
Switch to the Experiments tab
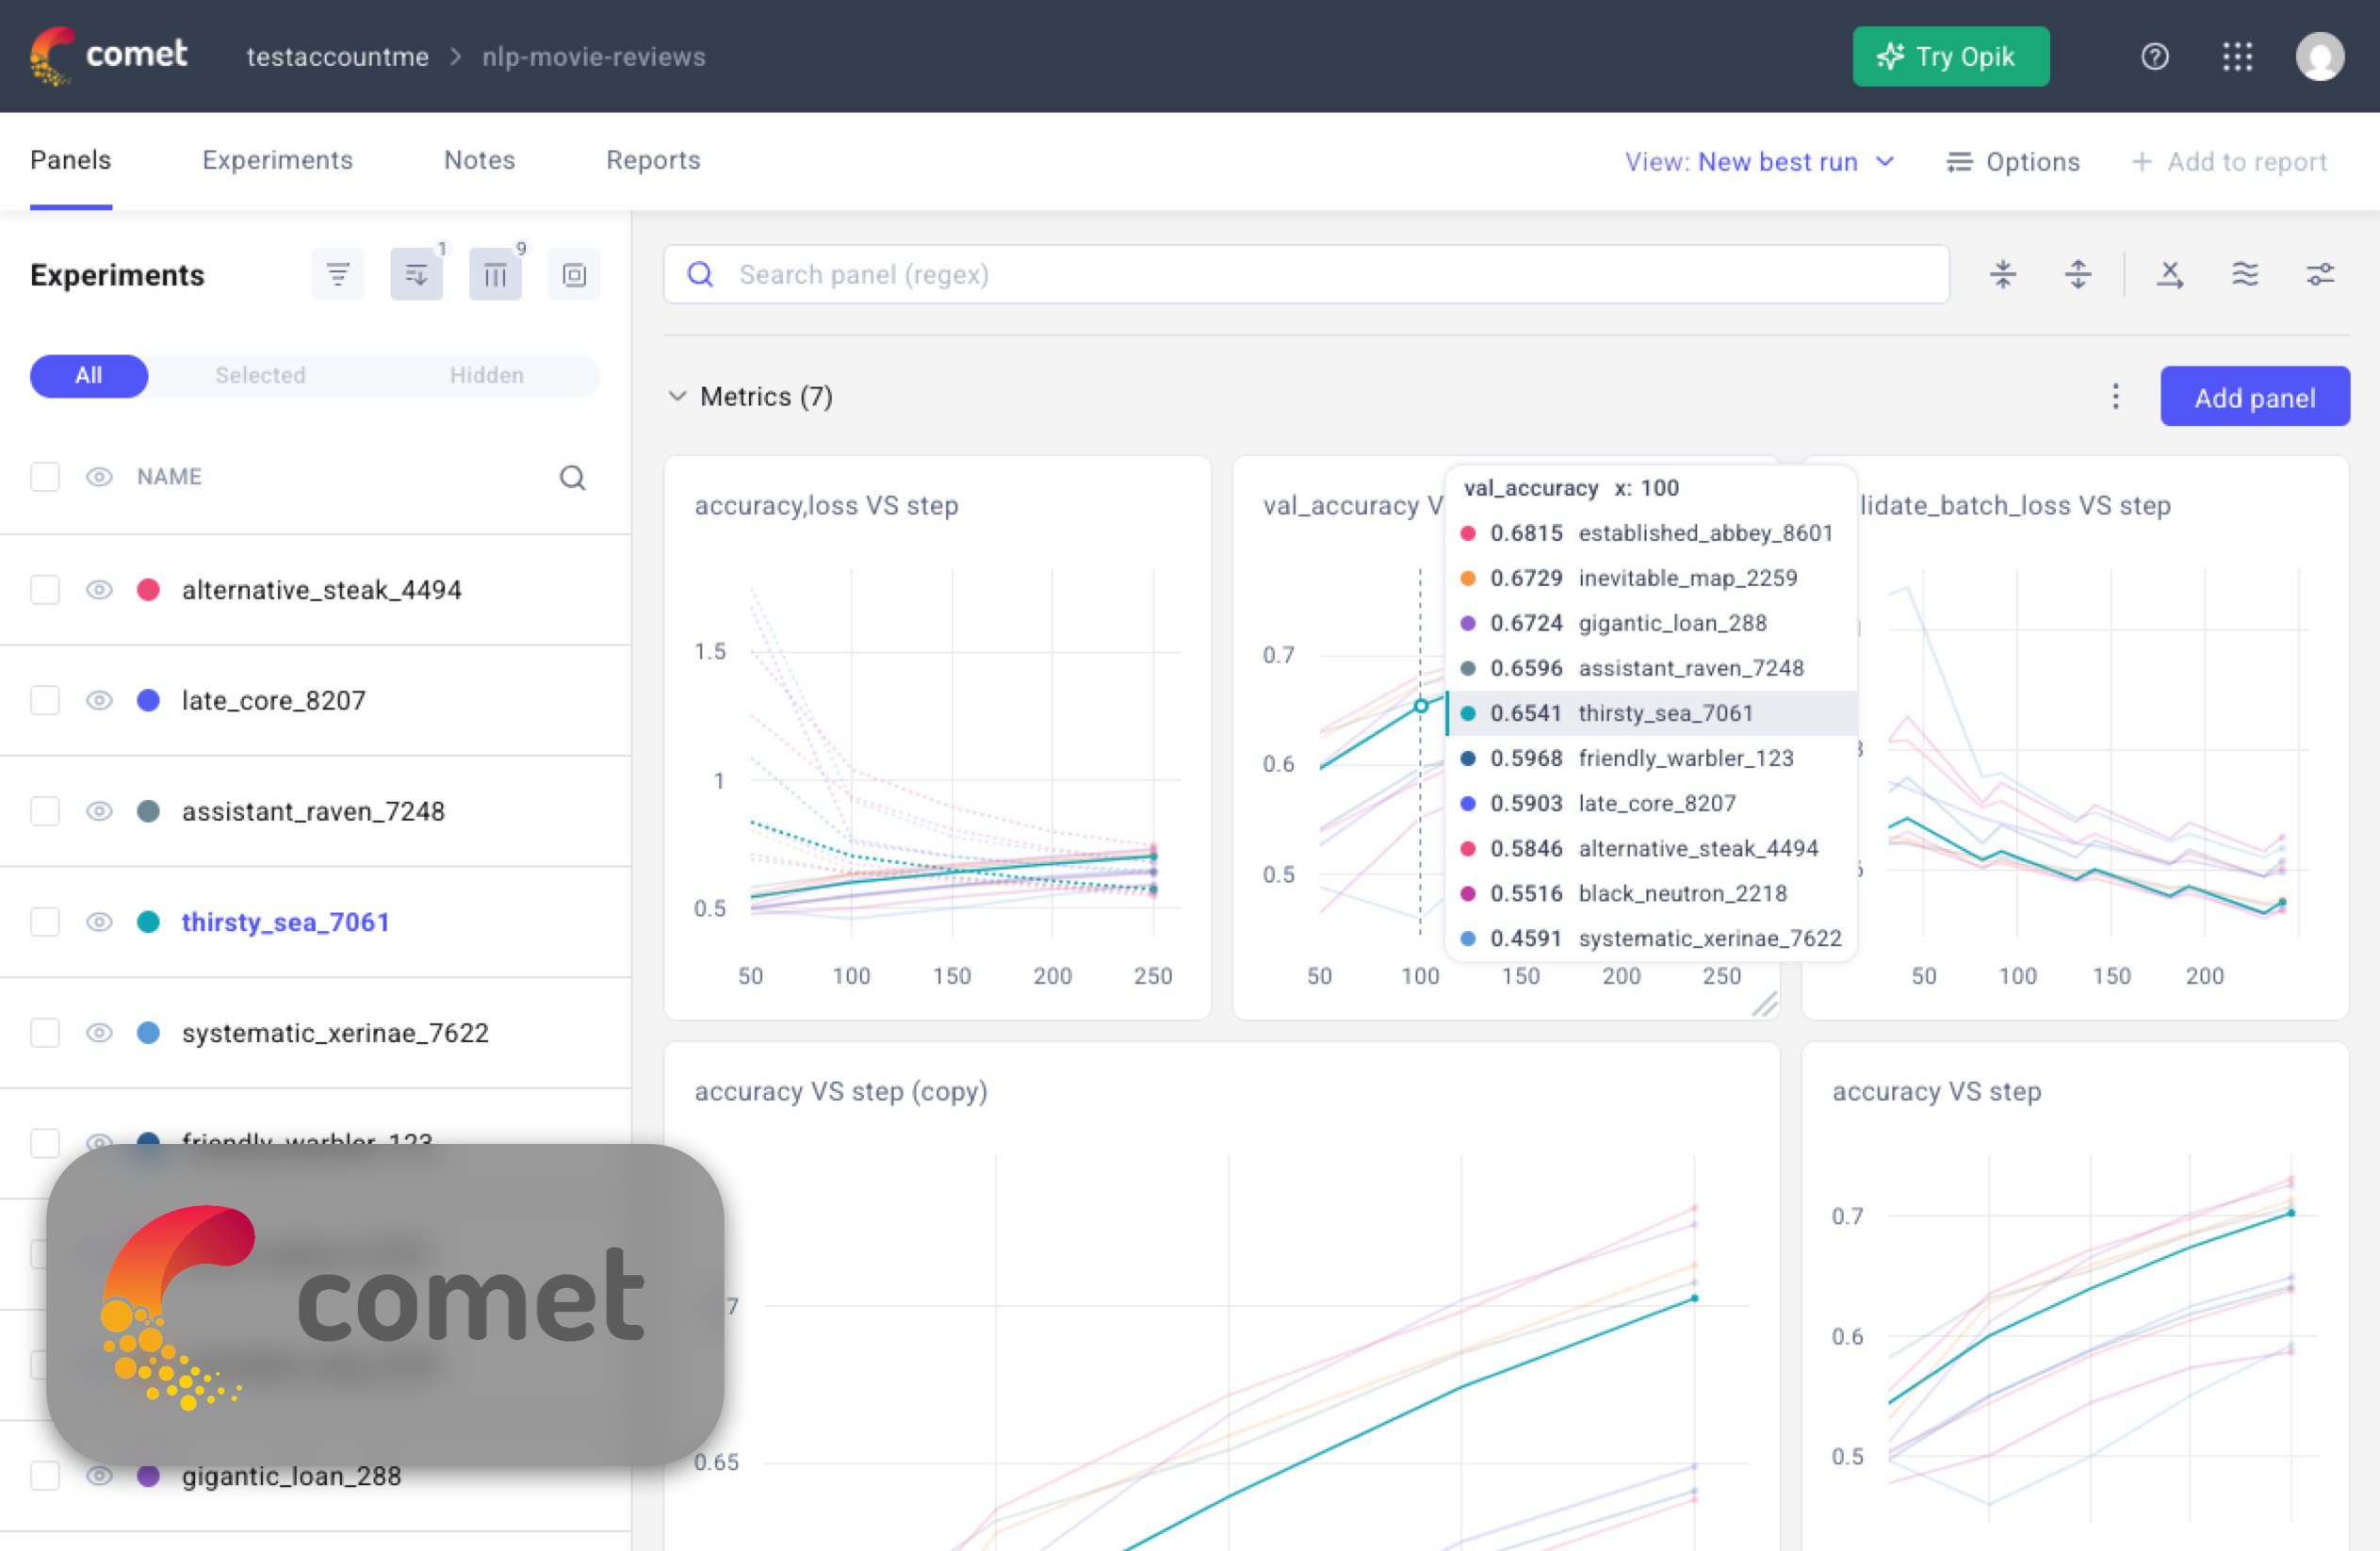click(277, 160)
